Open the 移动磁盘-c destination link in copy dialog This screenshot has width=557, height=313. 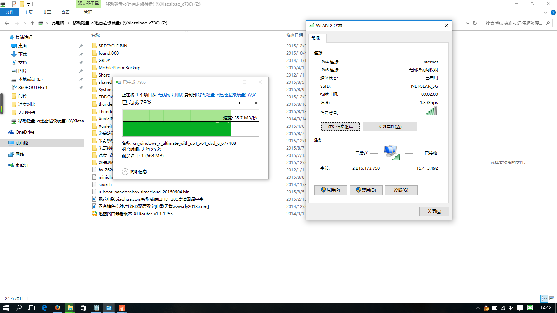click(x=228, y=95)
